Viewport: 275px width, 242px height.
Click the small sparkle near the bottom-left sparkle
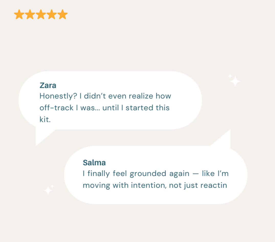[x=52, y=186]
